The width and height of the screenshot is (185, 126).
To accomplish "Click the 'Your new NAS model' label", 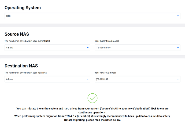I will point(105,73).
